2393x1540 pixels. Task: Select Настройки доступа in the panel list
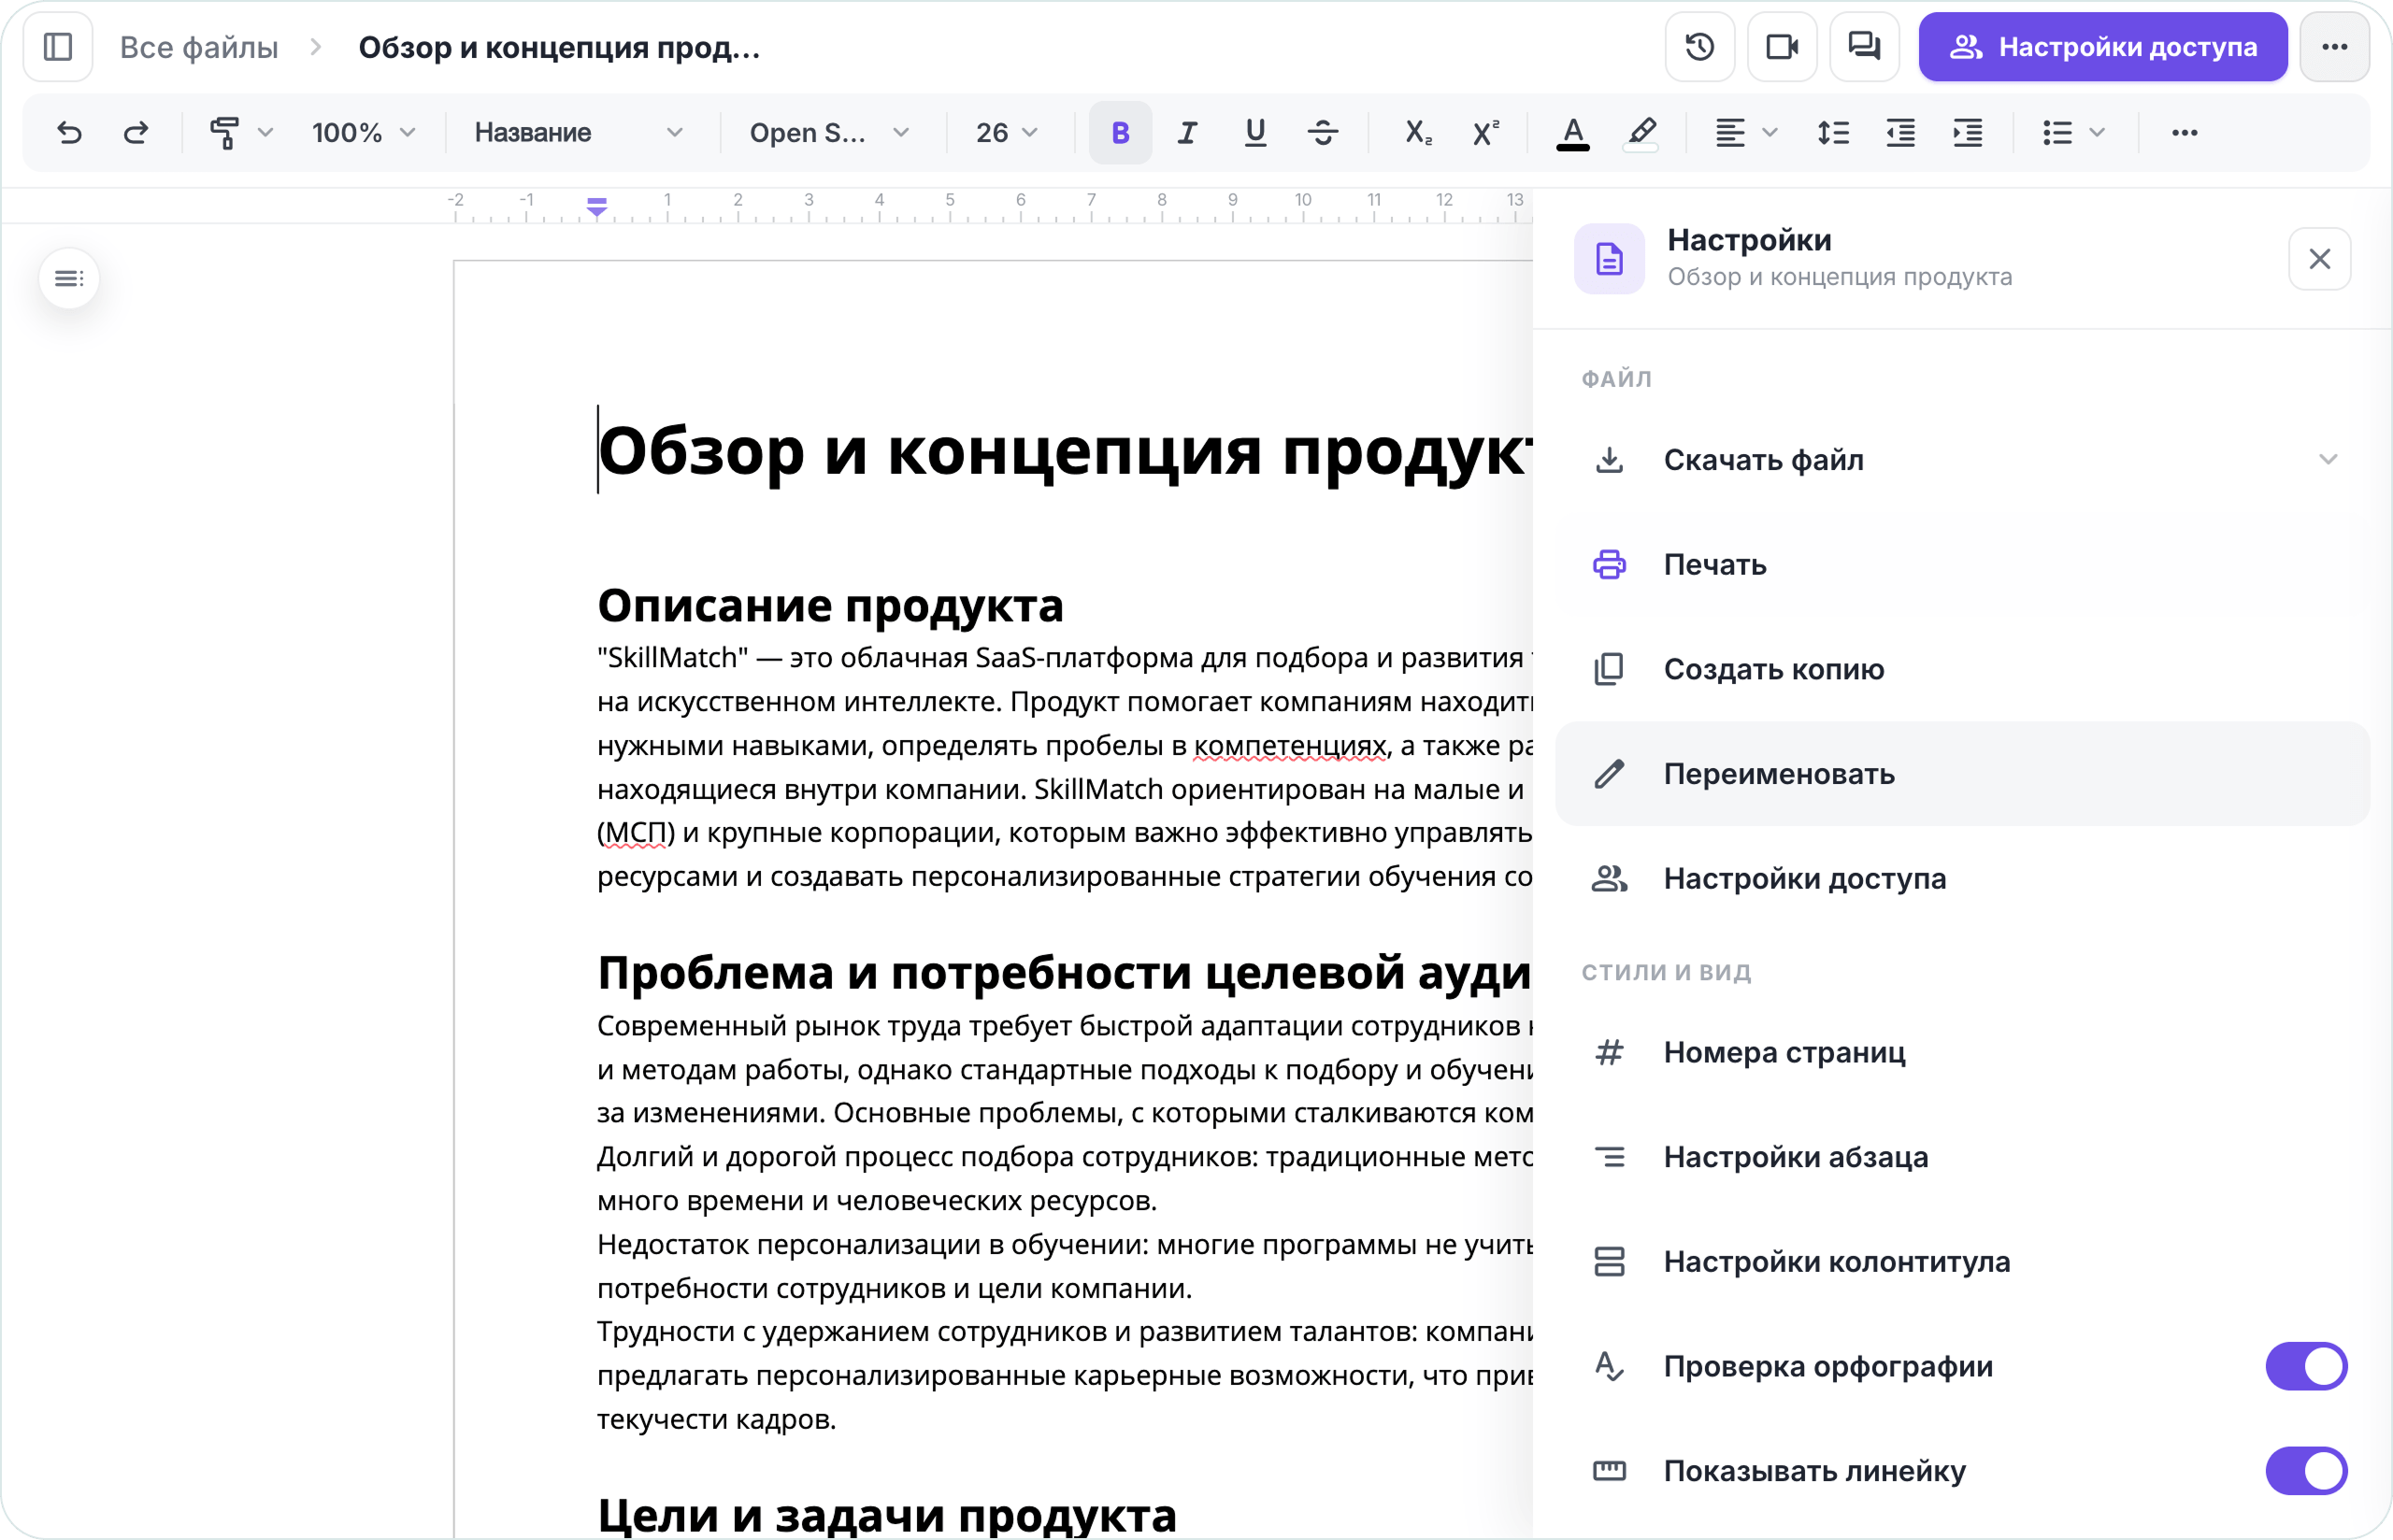1962,878
